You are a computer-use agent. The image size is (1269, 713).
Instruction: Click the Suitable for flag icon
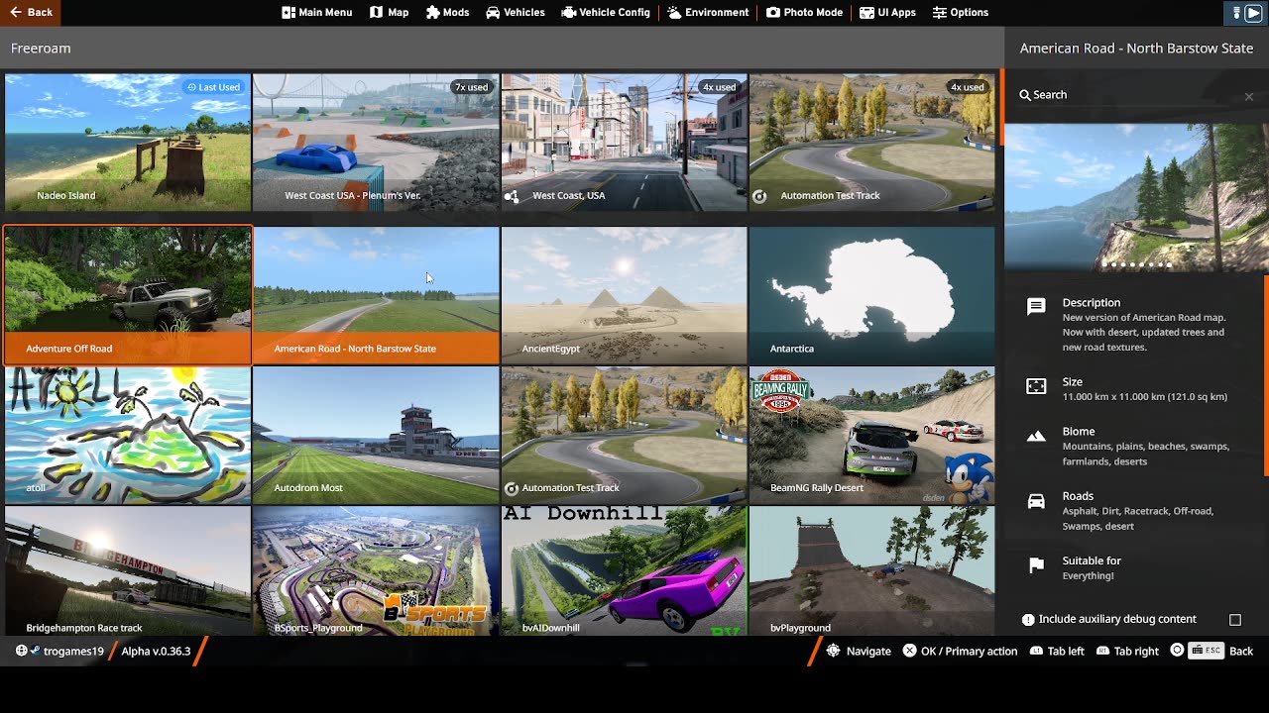[x=1036, y=565]
